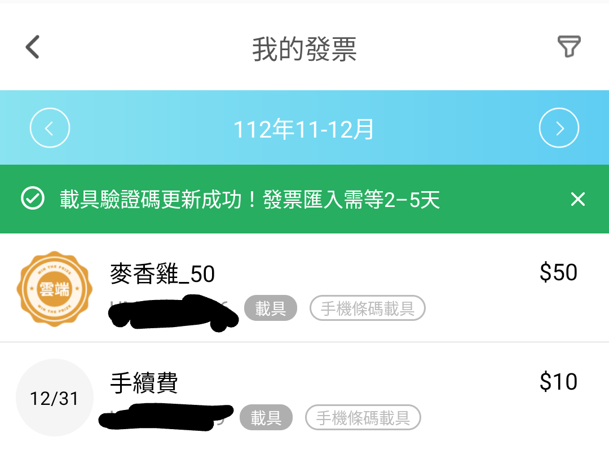Tap the $10 invoice amount
Image resolution: width=609 pixels, height=450 pixels.
(558, 382)
